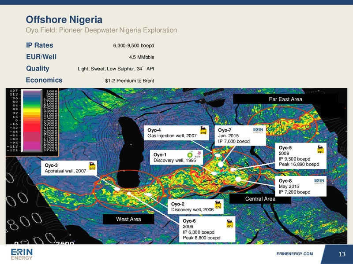Click the Statoil logo beside the BP logo
Viewport: 353px width, 264px height.
197,155
